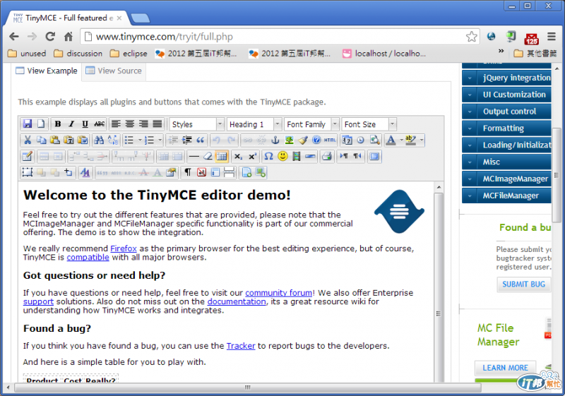Click the Toggle fullscreen mode icon
565x396 pixels.
374,156
